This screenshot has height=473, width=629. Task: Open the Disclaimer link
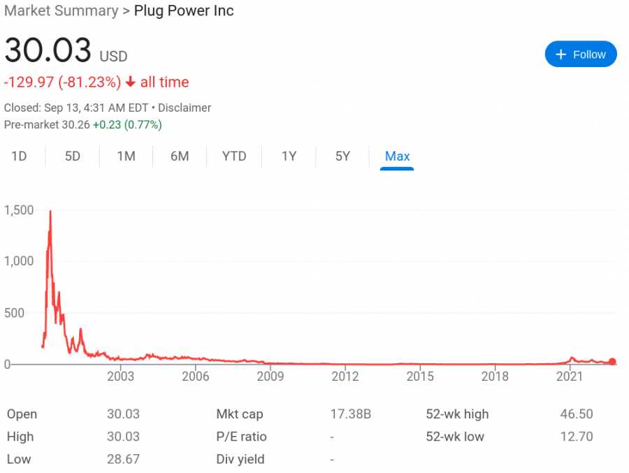click(185, 108)
